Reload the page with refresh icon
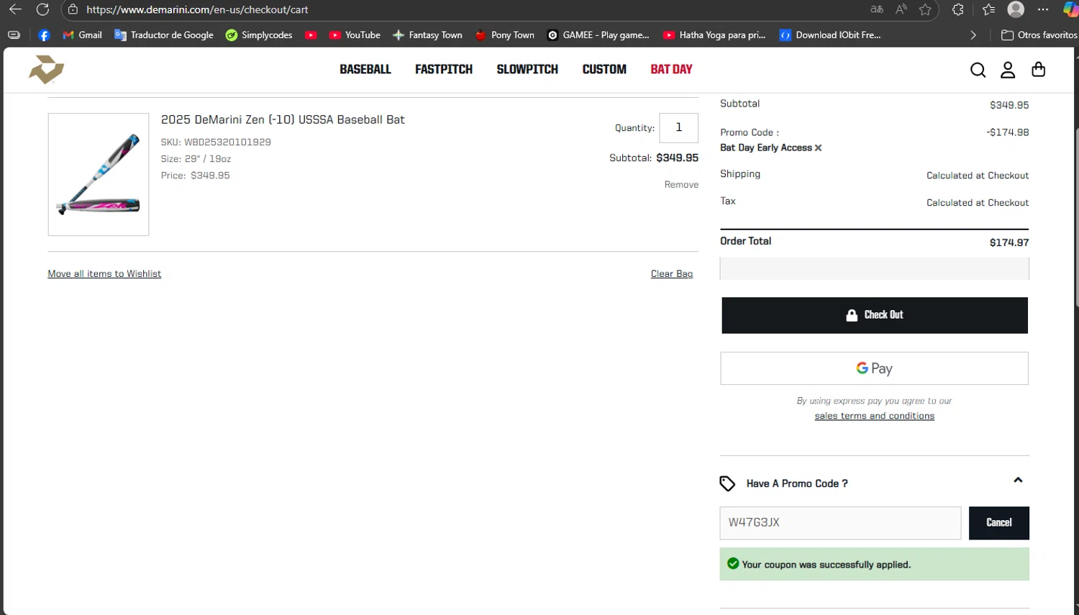 [43, 9]
